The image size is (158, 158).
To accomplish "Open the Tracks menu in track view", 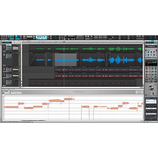I will (14, 41).
